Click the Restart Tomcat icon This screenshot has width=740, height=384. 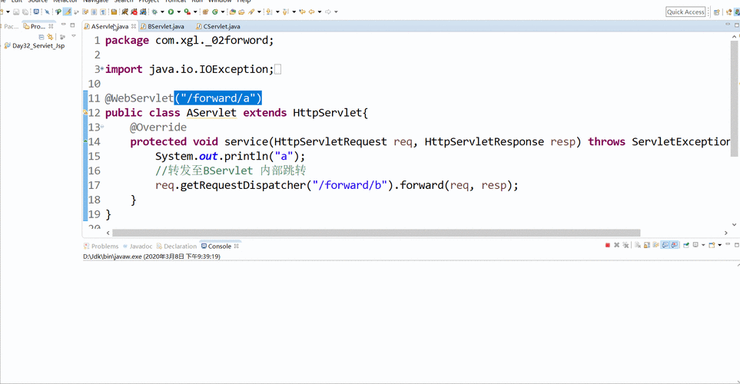click(143, 12)
